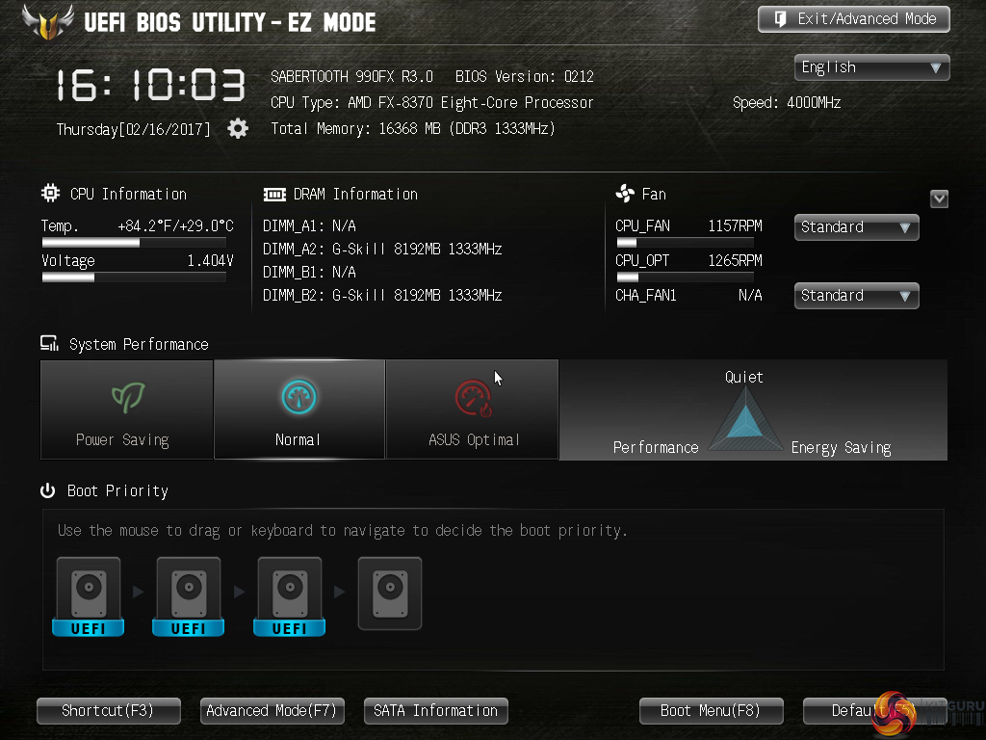The image size is (986, 740).
Task: Select the third UEFI boot drive
Action: pos(289,596)
